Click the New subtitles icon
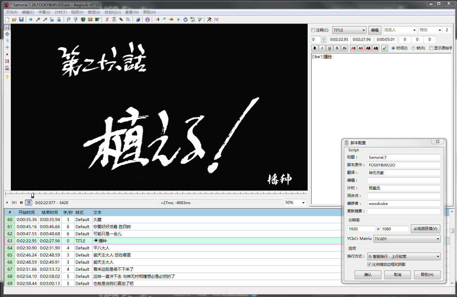This screenshot has height=297, width=457. pos(7,19)
